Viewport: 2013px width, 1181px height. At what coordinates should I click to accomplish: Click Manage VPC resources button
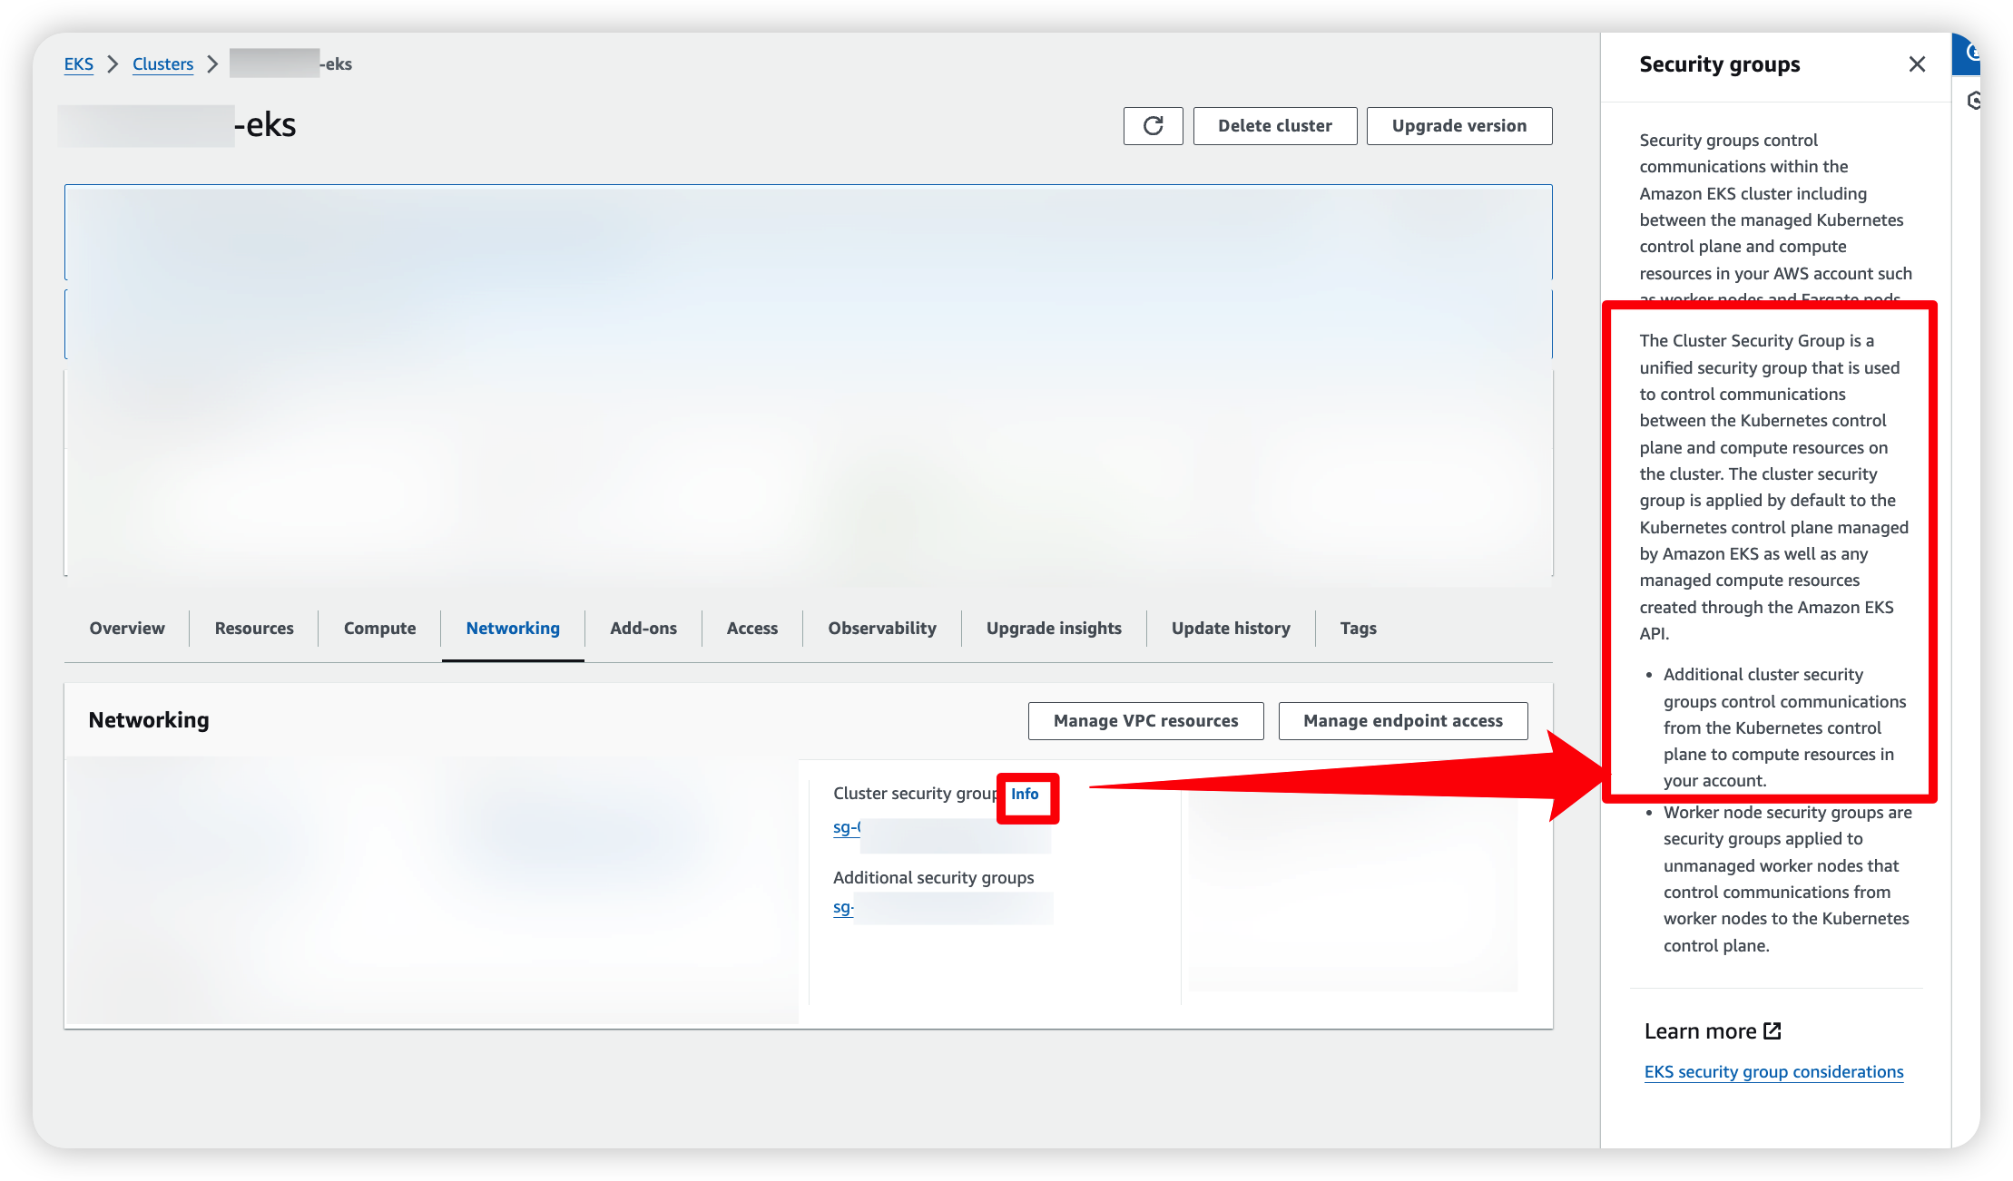[x=1145, y=721]
